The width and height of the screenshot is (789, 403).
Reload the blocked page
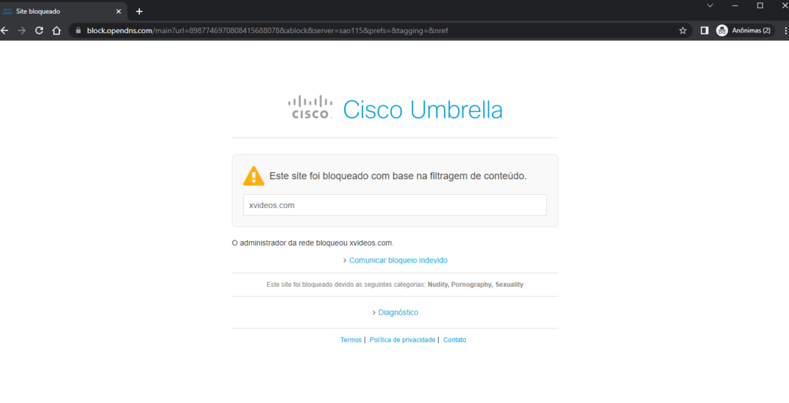(39, 30)
